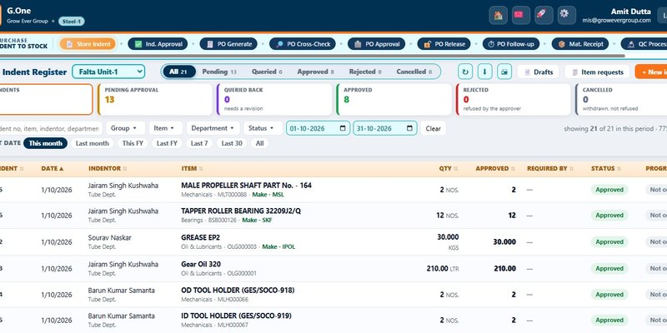Open the Group filter dropdown
Image resolution: width=667 pixels, height=333 pixels.
tap(123, 128)
